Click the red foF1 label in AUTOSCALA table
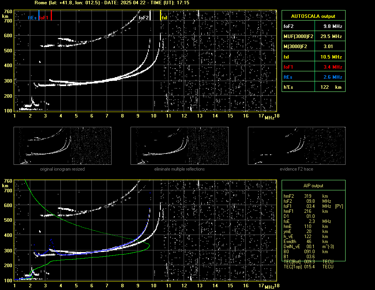The width and height of the screenshot is (375, 290). point(288,67)
